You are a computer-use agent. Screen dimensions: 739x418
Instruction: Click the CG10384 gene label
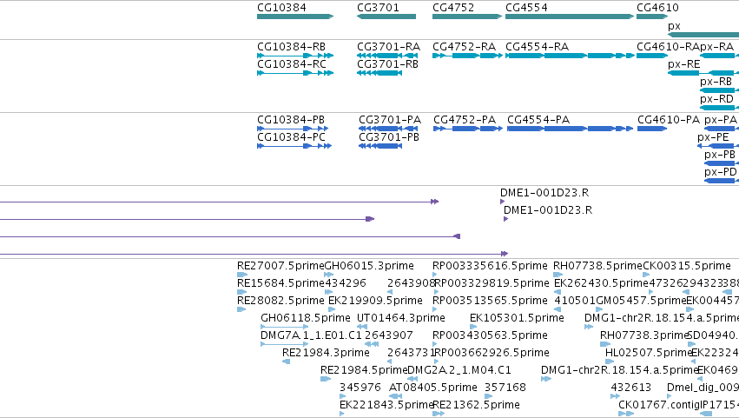[x=281, y=8]
